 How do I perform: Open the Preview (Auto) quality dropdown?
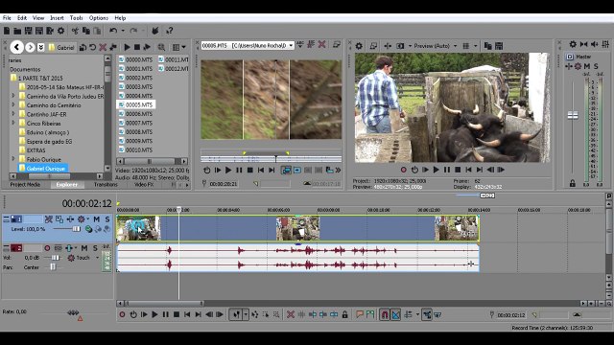tap(455, 46)
